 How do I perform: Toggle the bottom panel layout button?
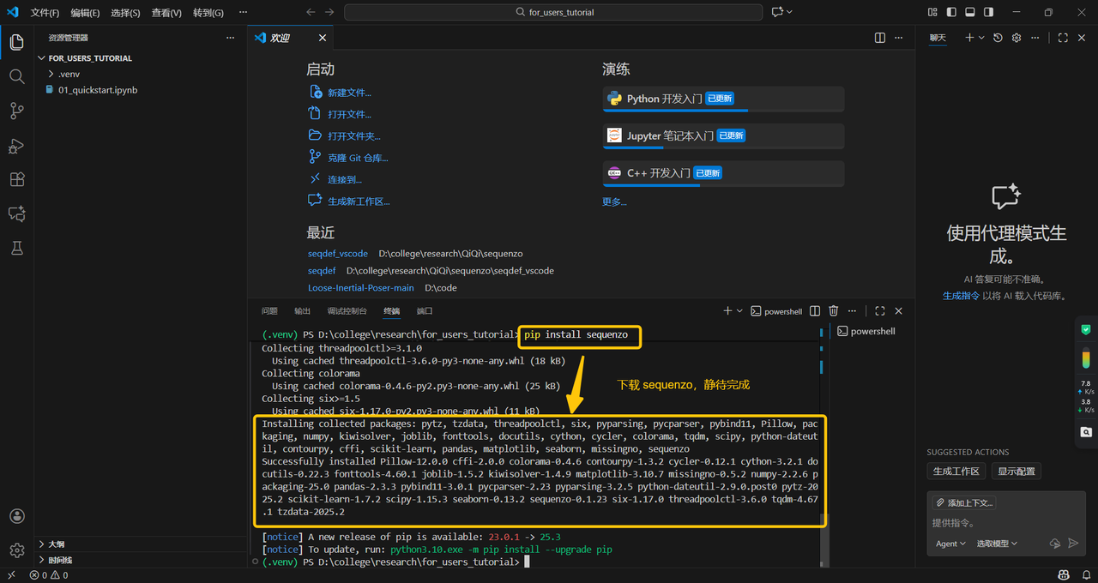(x=970, y=12)
